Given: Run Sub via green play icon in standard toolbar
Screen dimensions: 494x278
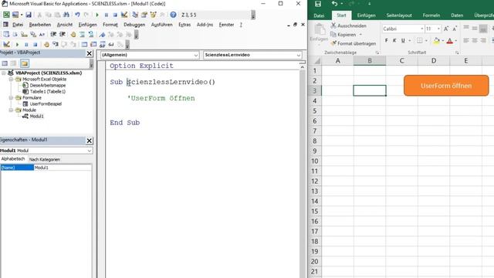Looking at the screenshot, I should (x=97, y=15).
